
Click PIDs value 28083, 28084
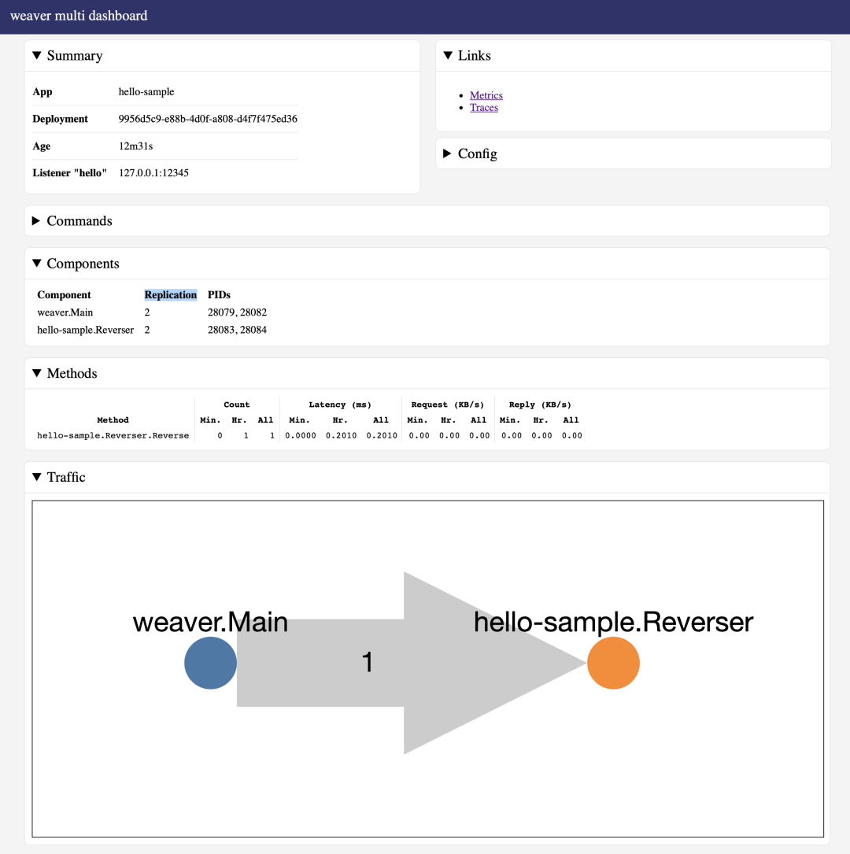tap(237, 330)
